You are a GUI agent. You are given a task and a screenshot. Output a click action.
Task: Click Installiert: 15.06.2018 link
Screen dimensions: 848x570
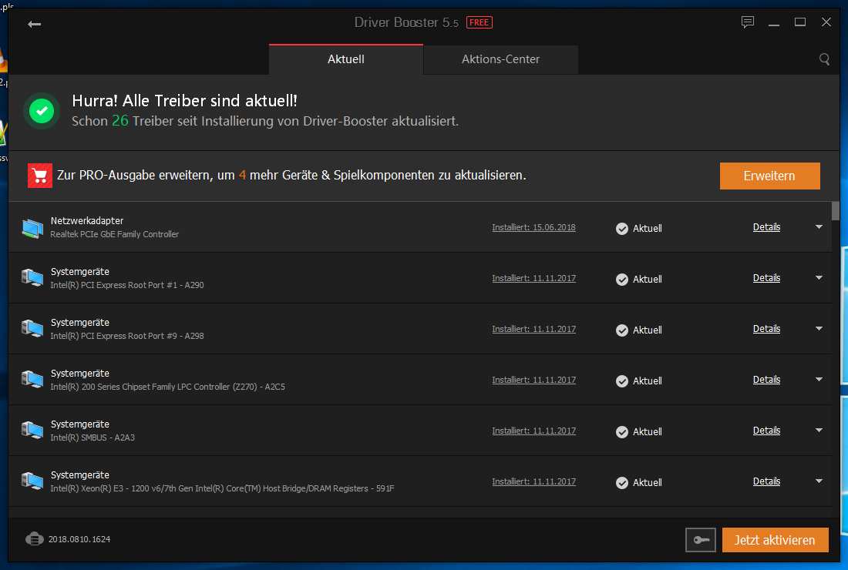click(x=533, y=227)
